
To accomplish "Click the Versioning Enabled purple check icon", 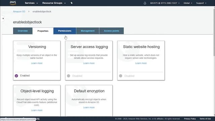I will 16,76.
